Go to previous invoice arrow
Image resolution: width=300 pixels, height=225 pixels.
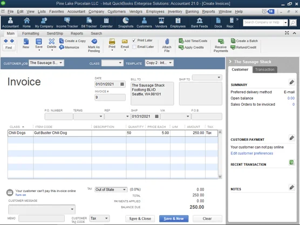pos(6,41)
